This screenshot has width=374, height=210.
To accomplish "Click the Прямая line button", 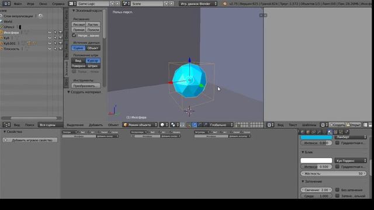I will point(79,30).
